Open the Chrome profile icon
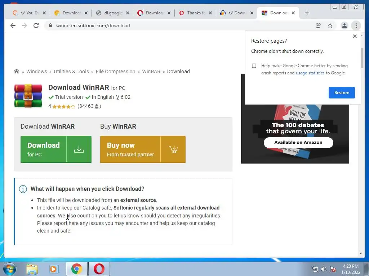This screenshot has height=276, width=369. (x=344, y=26)
